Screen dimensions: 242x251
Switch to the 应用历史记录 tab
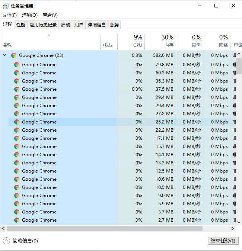click(x=43, y=25)
